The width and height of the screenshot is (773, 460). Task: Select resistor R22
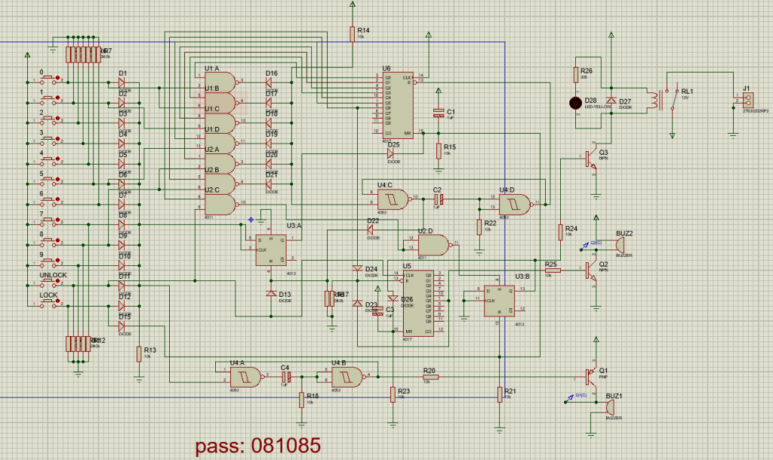pyautogui.click(x=479, y=227)
